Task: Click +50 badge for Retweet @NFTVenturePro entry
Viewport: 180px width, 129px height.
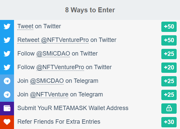Action: 169,40
